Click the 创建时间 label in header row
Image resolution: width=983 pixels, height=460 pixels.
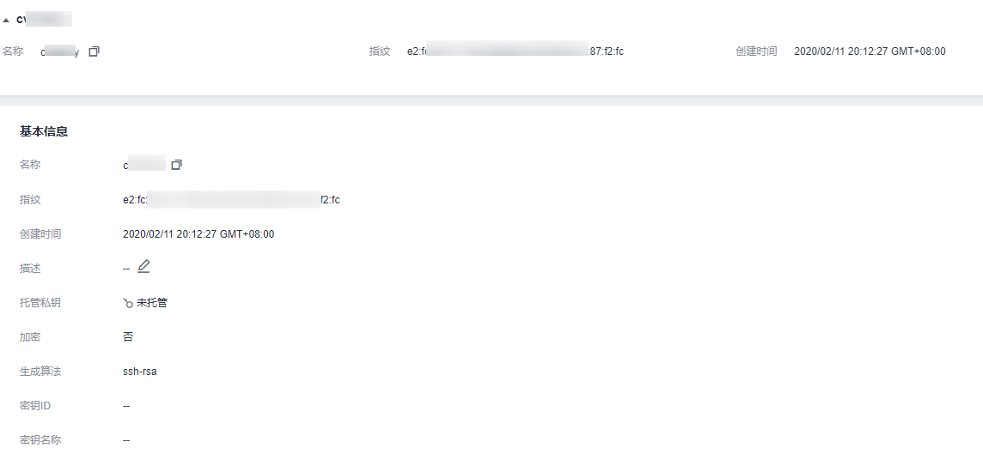tap(756, 51)
